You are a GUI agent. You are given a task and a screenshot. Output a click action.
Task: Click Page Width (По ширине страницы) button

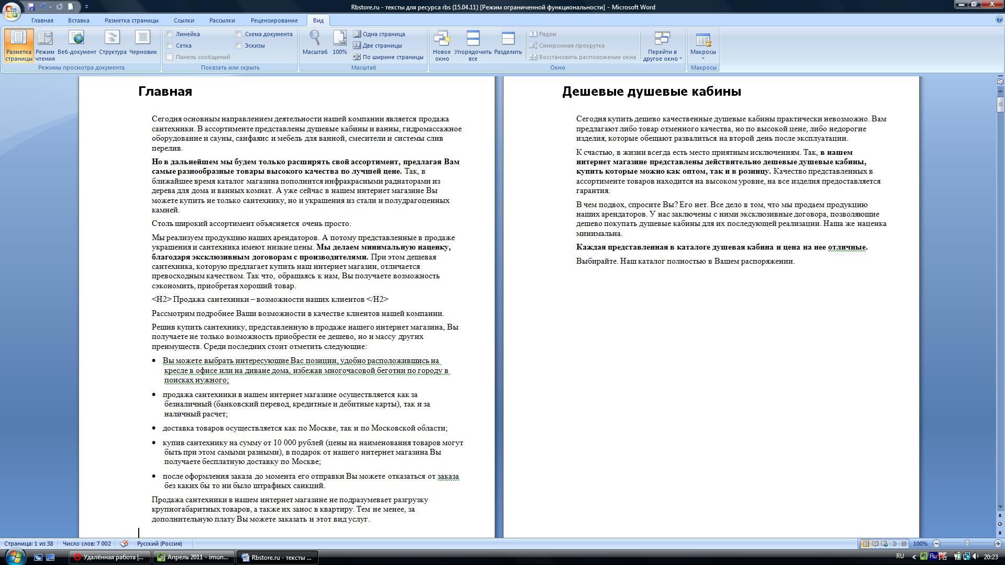tap(388, 57)
